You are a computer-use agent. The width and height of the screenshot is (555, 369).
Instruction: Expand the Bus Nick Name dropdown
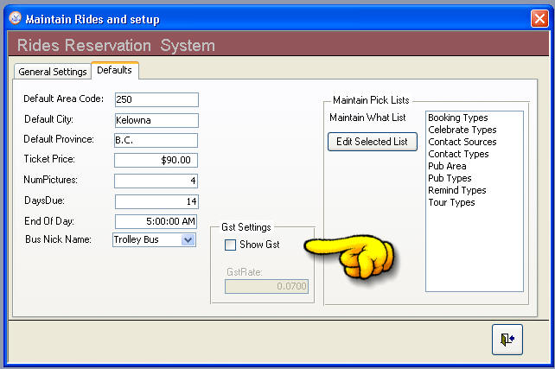(x=188, y=239)
